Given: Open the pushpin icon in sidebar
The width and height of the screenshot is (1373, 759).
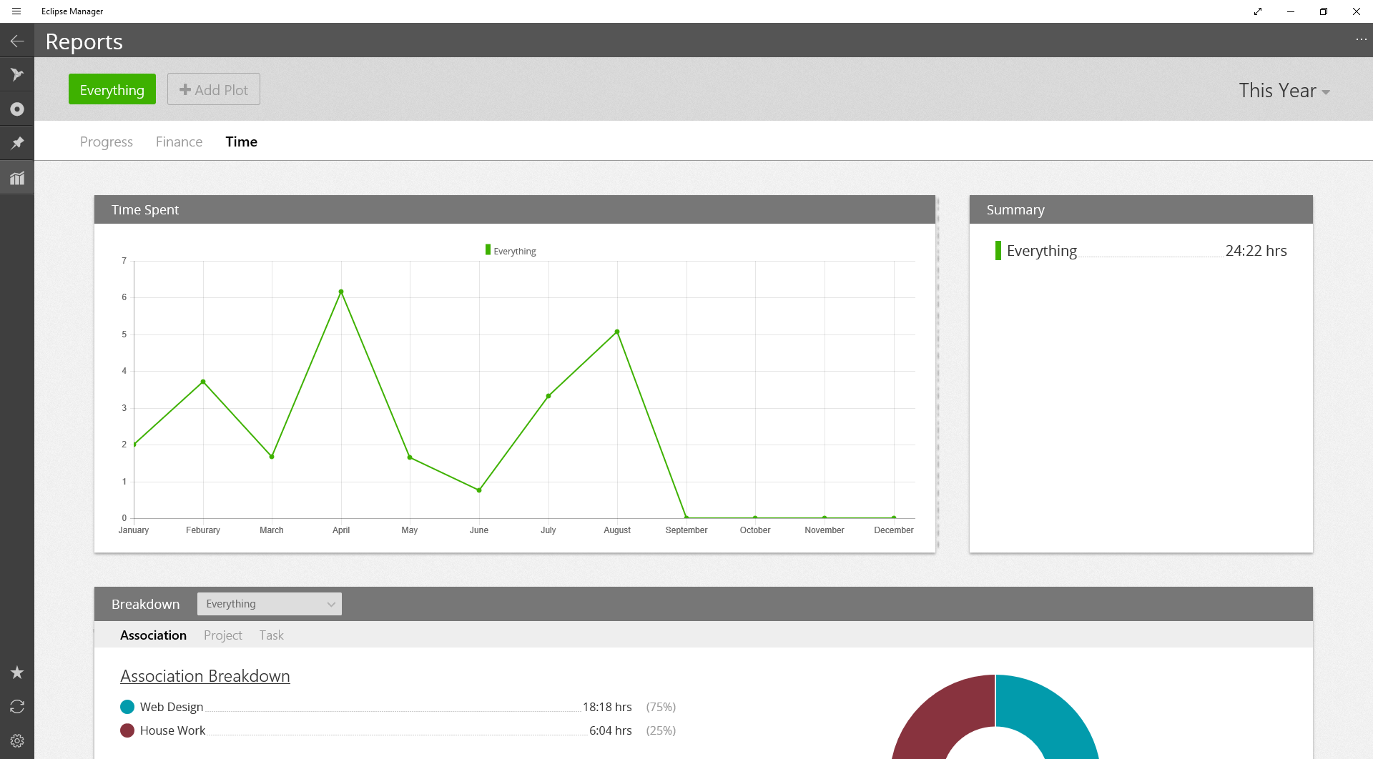Looking at the screenshot, I should [x=17, y=144].
